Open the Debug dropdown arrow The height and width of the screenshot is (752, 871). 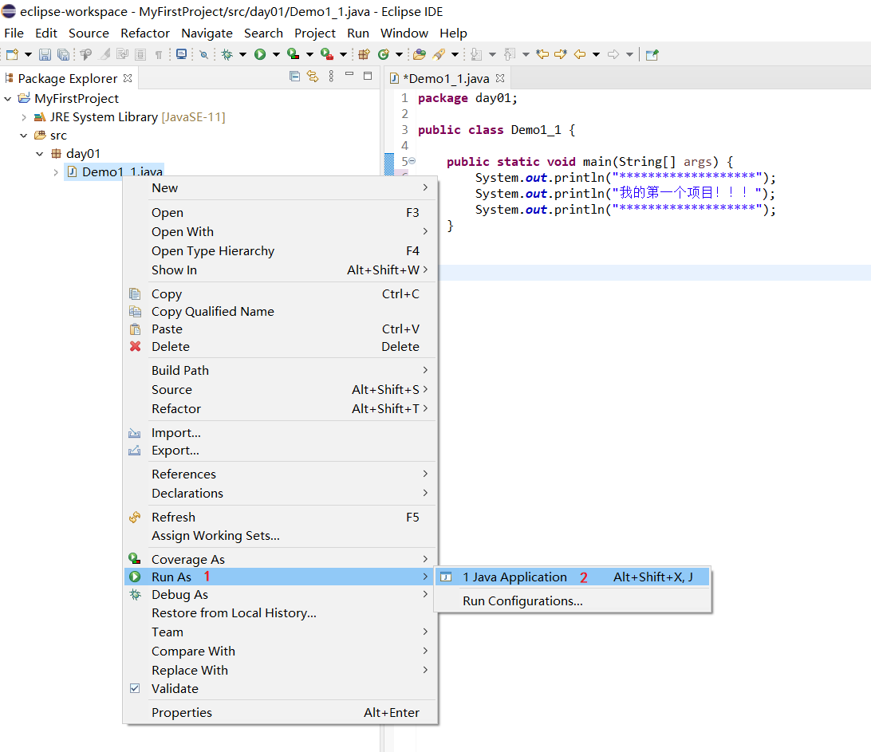(242, 54)
